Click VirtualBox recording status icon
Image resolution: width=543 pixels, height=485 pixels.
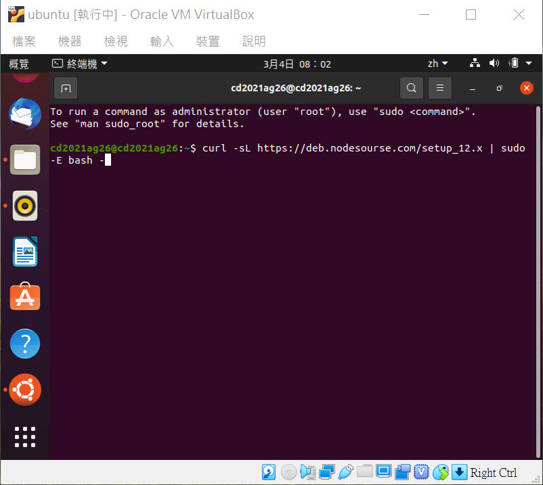pyautogui.click(x=402, y=472)
